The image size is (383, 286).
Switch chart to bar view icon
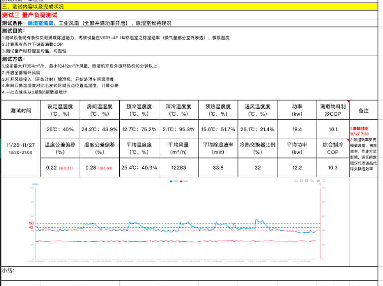(318, 180)
